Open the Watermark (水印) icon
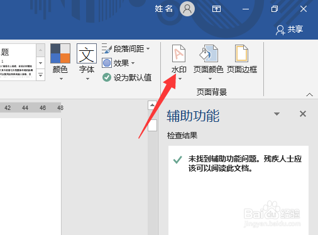This screenshot has width=318, height=235. point(178,53)
